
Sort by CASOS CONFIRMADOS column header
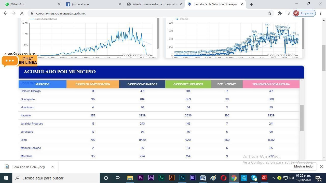142,84
